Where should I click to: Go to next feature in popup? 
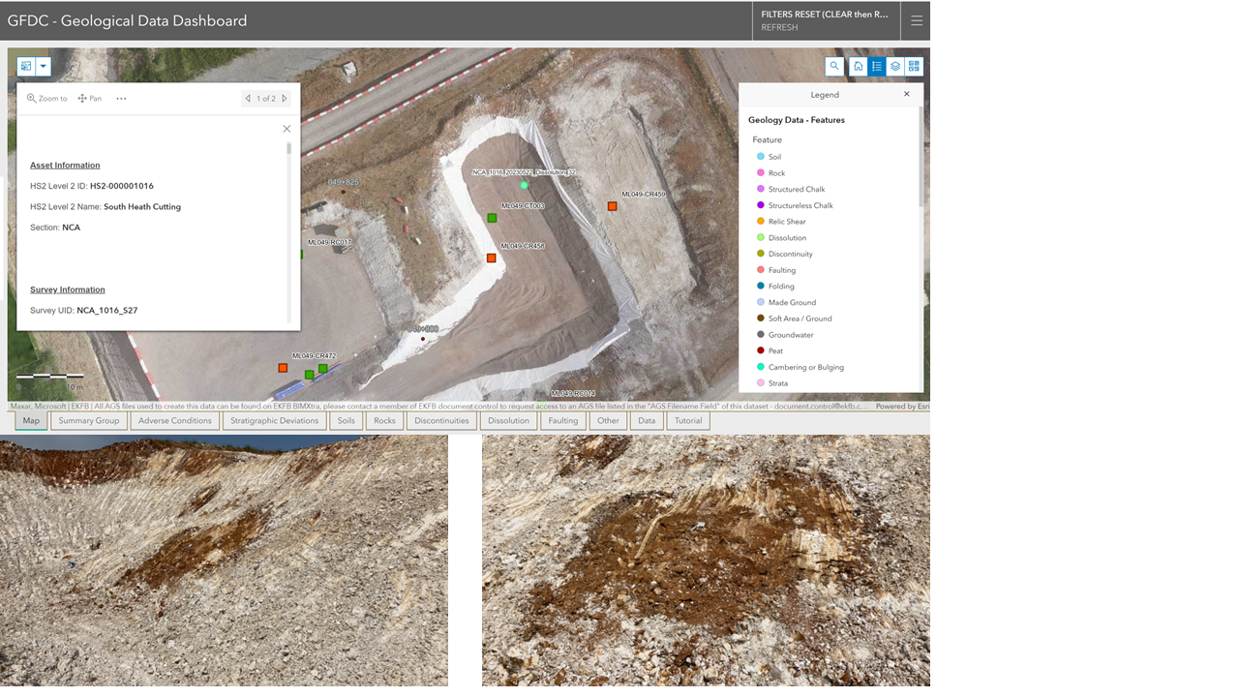tap(285, 99)
